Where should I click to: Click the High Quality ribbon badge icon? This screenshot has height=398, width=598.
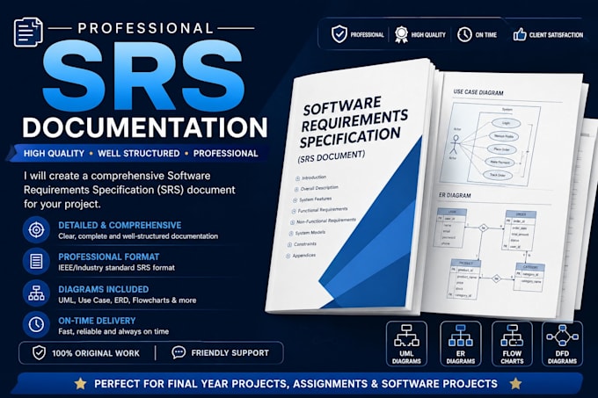pos(401,34)
